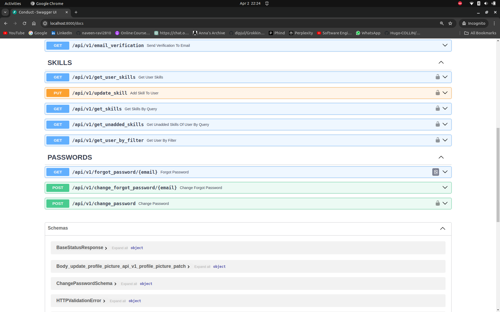This screenshot has width=500, height=312.
Task: Click the lock icon on change_password row
Action: coord(438,203)
